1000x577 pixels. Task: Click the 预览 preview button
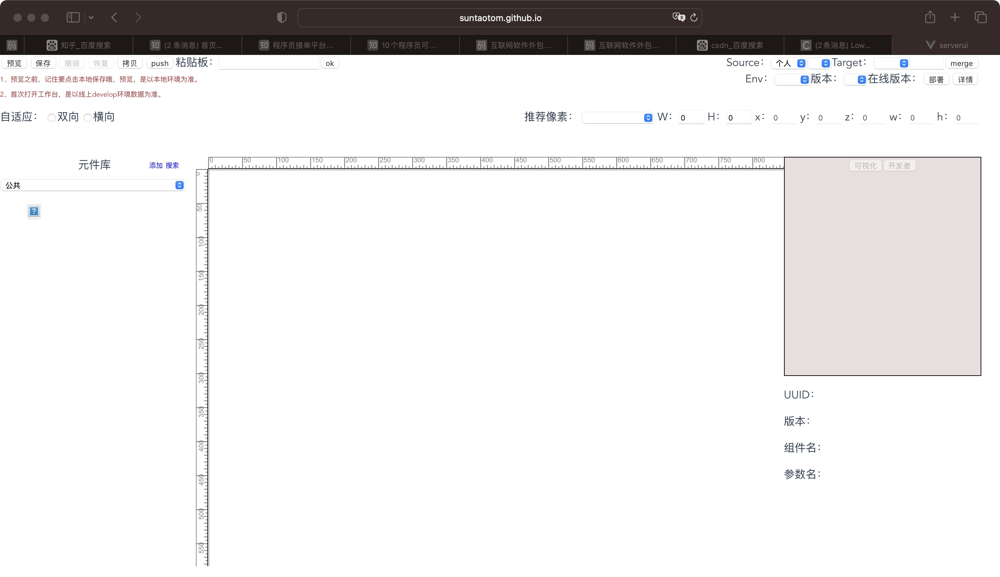[x=14, y=63]
